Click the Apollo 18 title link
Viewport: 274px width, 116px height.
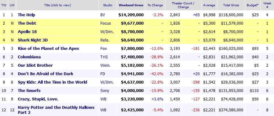(27, 32)
